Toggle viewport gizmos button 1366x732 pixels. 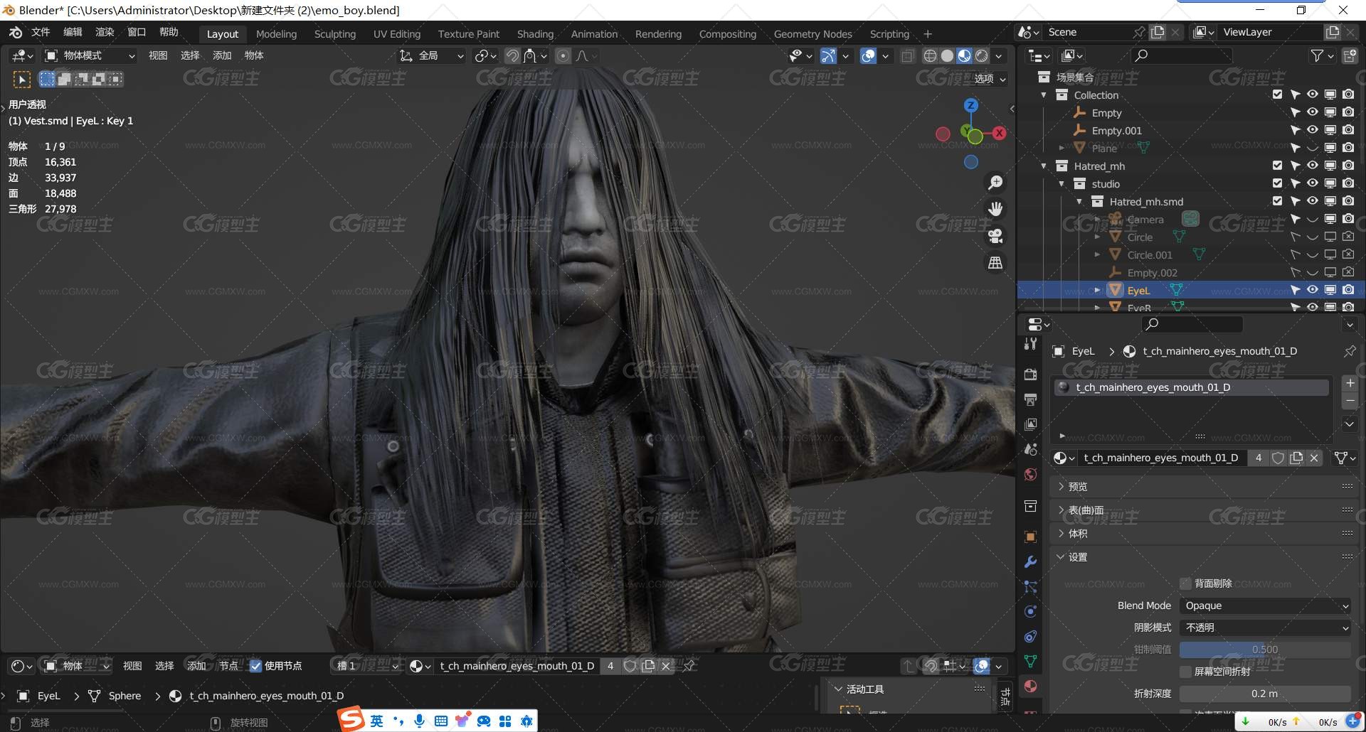(828, 56)
